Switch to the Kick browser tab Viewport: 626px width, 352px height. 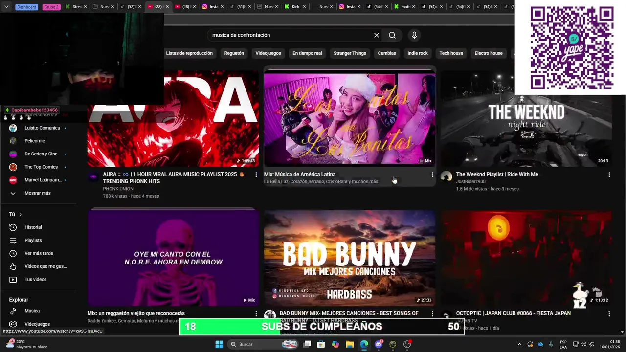(295, 7)
